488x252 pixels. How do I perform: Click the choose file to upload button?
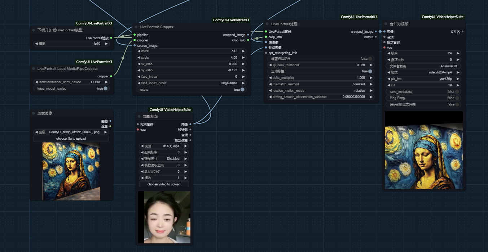click(x=71, y=139)
